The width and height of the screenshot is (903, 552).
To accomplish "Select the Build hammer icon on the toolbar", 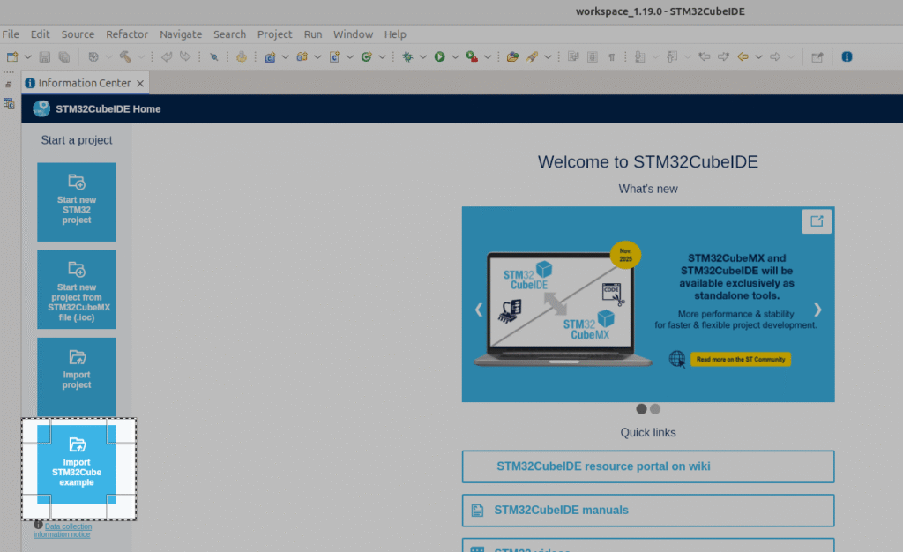I will coord(126,56).
